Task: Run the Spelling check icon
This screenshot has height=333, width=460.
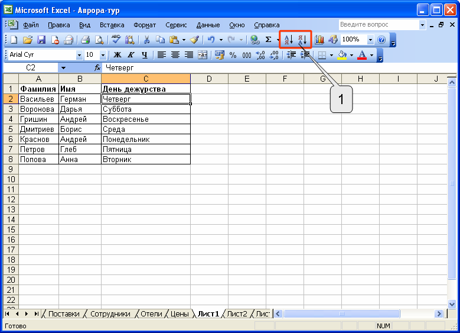Action: click(x=116, y=40)
